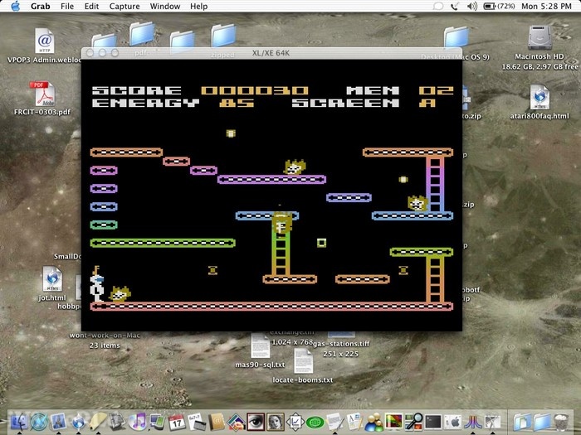Viewport: 581px width, 435px height.
Task: Open TextEdit from the Dock
Action: coord(334,421)
